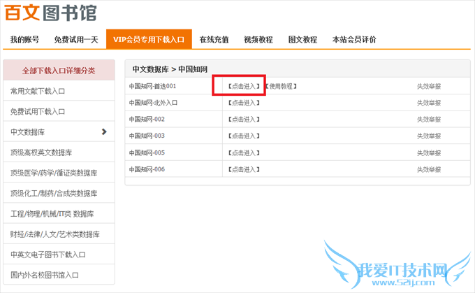Click 失效举报 for 中国知网-首选001

tap(429, 86)
